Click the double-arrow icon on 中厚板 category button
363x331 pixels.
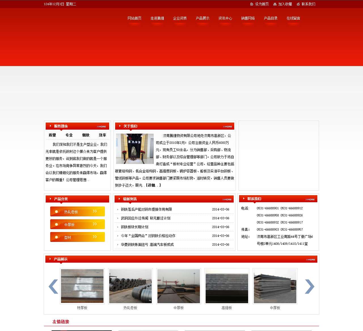tap(95, 224)
